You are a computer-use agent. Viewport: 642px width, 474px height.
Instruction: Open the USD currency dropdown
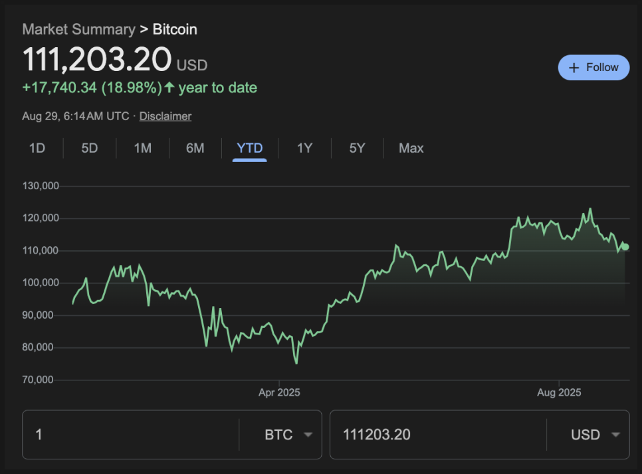pyautogui.click(x=595, y=434)
